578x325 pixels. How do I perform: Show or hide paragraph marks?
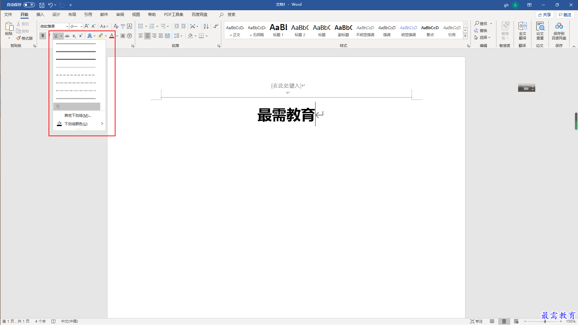pos(216,26)
